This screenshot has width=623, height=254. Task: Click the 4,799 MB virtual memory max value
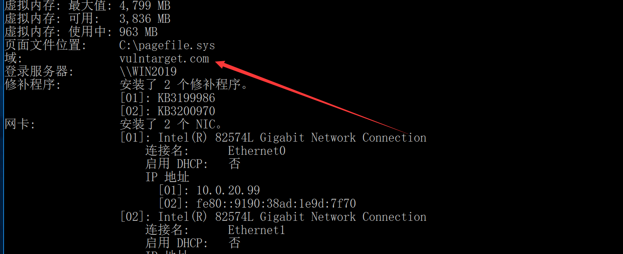pyautogui.click(x=145, y=6)
